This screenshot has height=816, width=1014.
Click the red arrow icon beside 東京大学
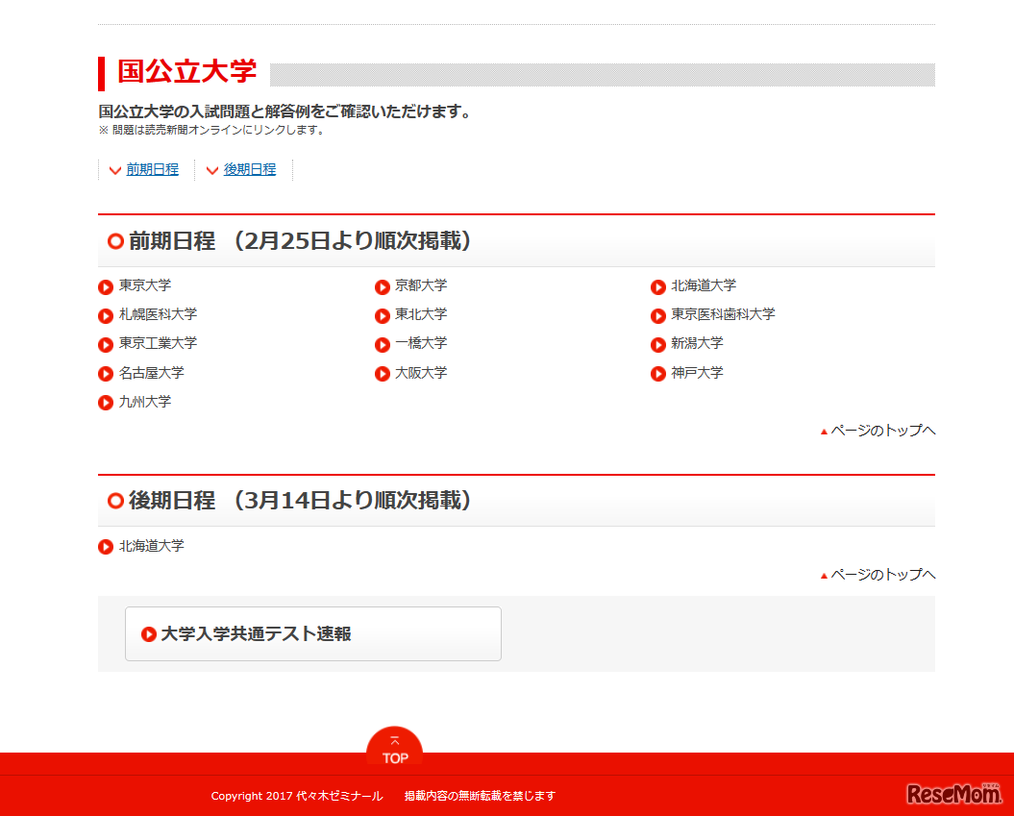click(x=106, y=286)
